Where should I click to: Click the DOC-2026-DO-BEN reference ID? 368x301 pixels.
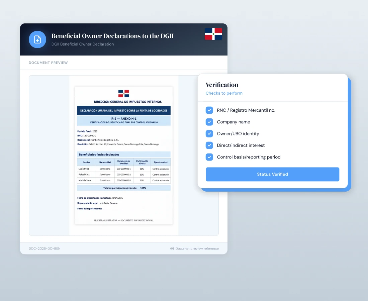pos(44,248)
